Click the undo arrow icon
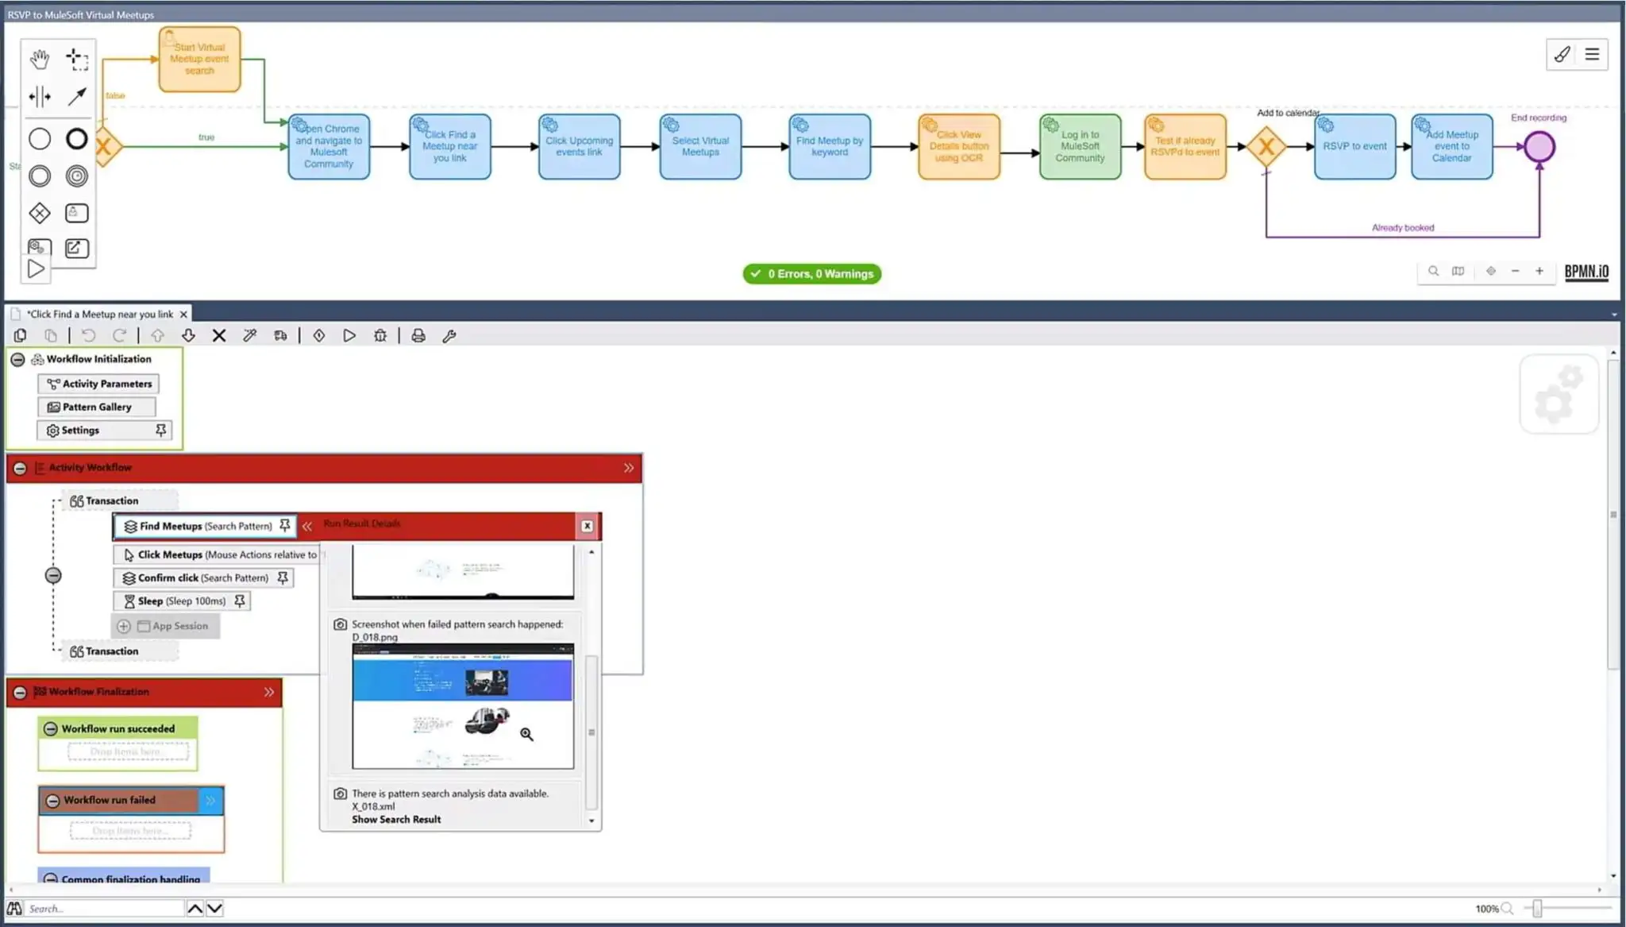Screen dimensions: 1626x927 coord(87,335)
